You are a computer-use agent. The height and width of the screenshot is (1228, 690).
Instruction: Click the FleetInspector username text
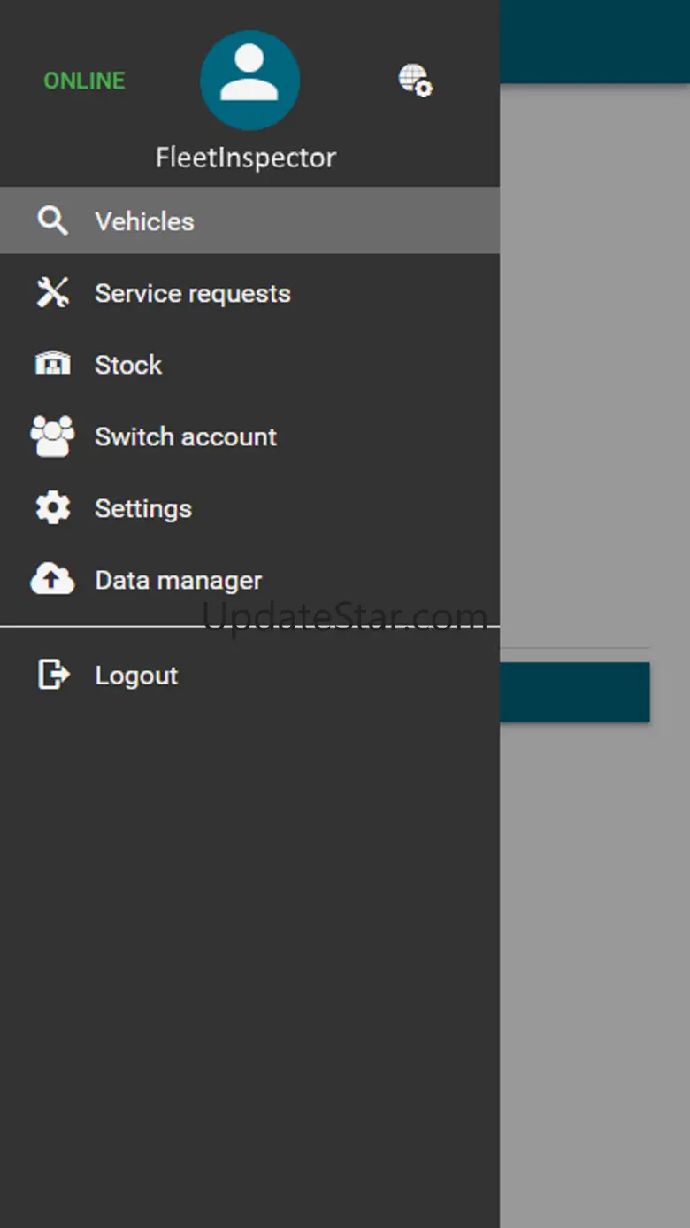click(246, 158)
